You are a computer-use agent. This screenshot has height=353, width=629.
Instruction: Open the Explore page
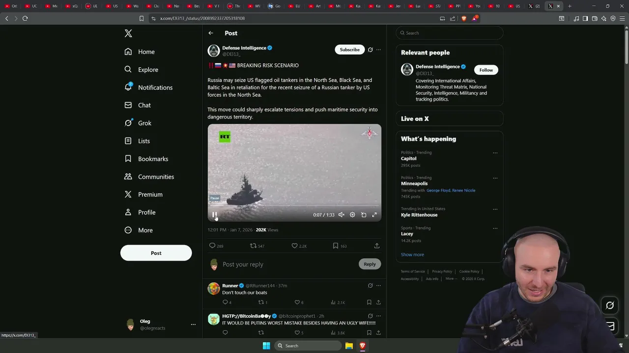click(x=142, y=70)
